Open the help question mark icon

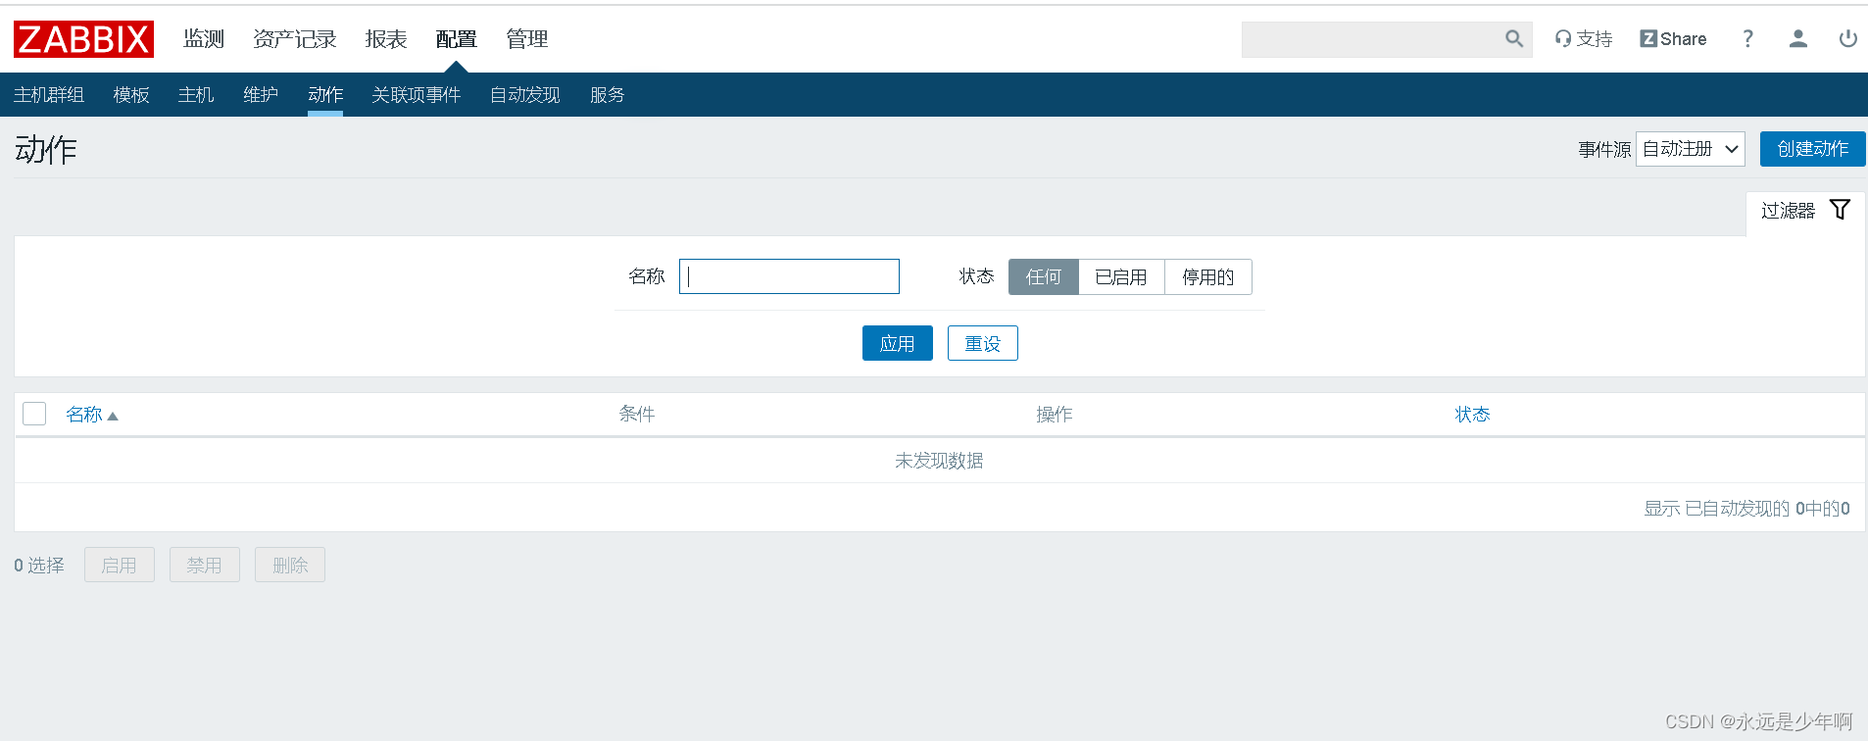[1747, 39]
